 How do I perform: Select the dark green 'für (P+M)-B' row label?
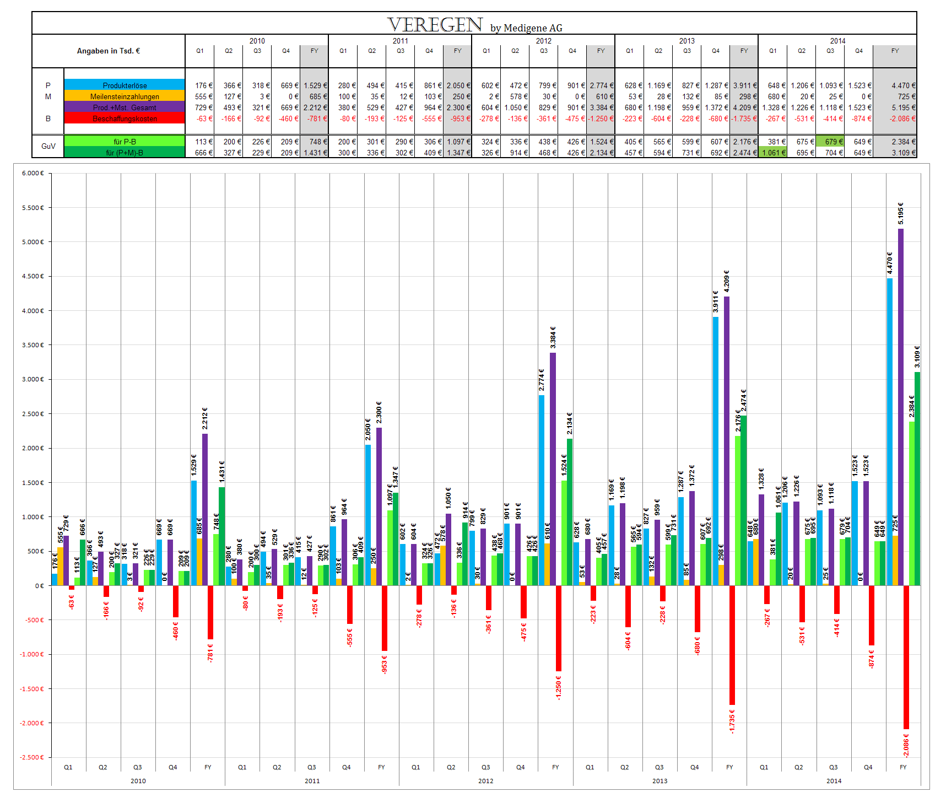[125, 153]
